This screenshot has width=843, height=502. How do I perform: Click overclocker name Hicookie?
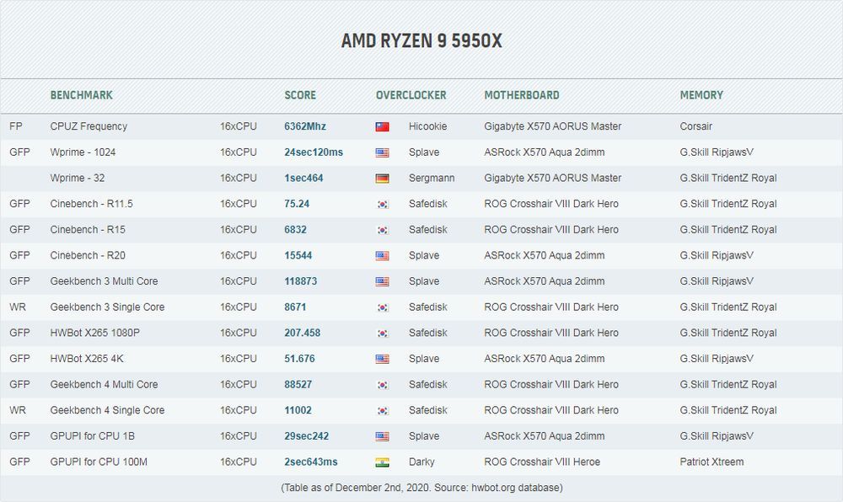pos(427,126)
